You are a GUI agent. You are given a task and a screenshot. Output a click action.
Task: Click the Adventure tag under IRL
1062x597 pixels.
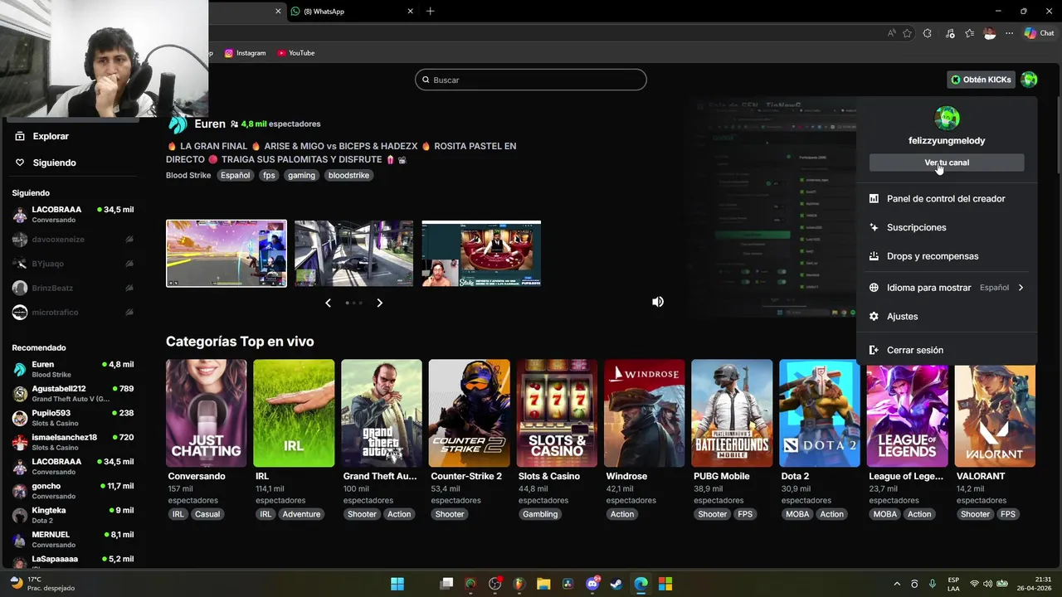tap(301, 514)
